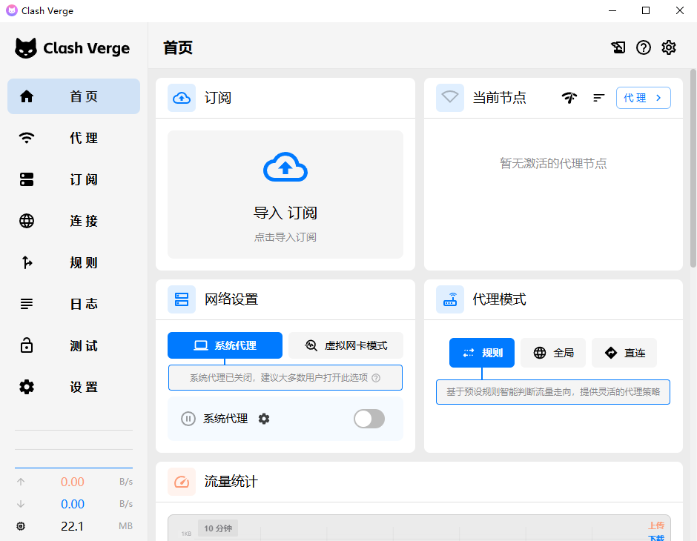Select the 全局 proxy mode
The image size is (697, 541).
(553, 353)
